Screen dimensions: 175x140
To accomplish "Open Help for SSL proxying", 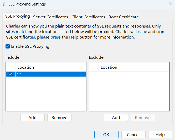I will point(160,134).
